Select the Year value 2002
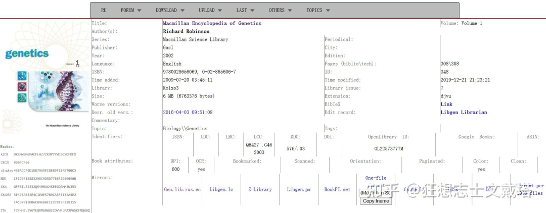This screenshot has width=546, height=213. coord(168,56)
